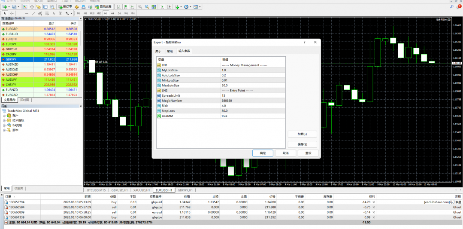Click the 新订单 (New Order) toolbar button
Viewport: 463px width, 229px height.
[65, 7]
